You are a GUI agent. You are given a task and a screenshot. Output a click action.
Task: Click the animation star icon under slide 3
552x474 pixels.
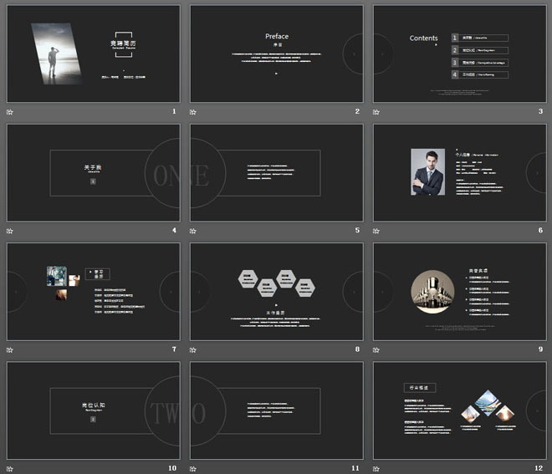coord(376,112)
